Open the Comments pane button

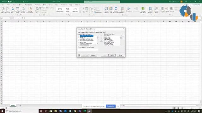(x=196, y=5)
